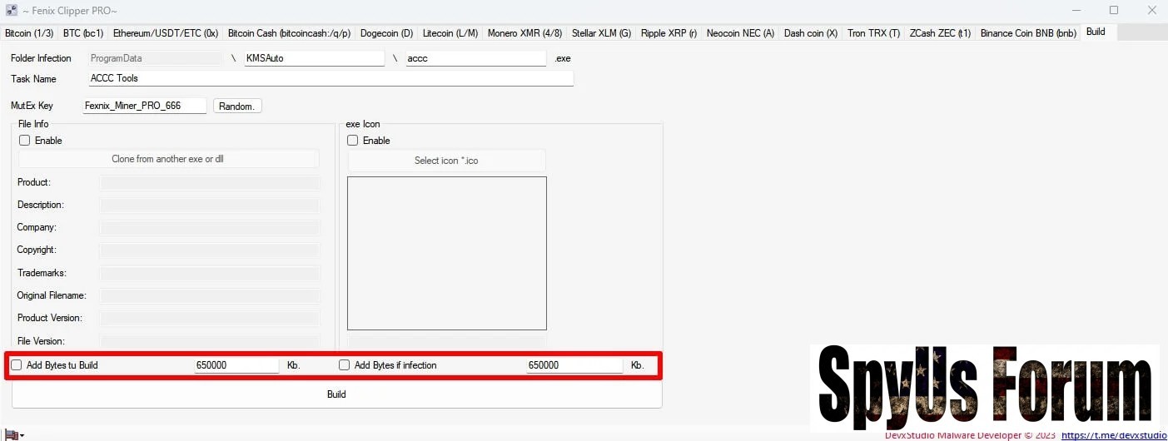Click the Select icon *.ico button
Image resolution: width=1168 pixels, height=441 pixels.
click(x=446, y=161)
